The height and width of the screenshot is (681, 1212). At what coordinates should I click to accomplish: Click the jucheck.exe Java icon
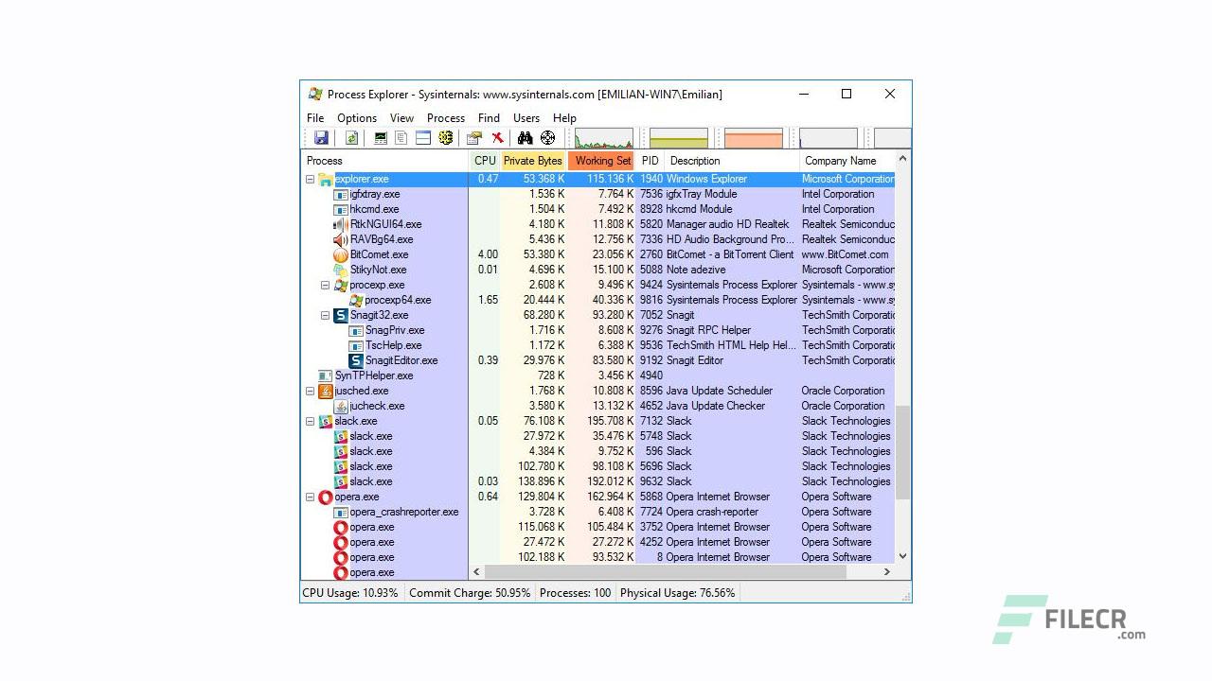point(341,406)
